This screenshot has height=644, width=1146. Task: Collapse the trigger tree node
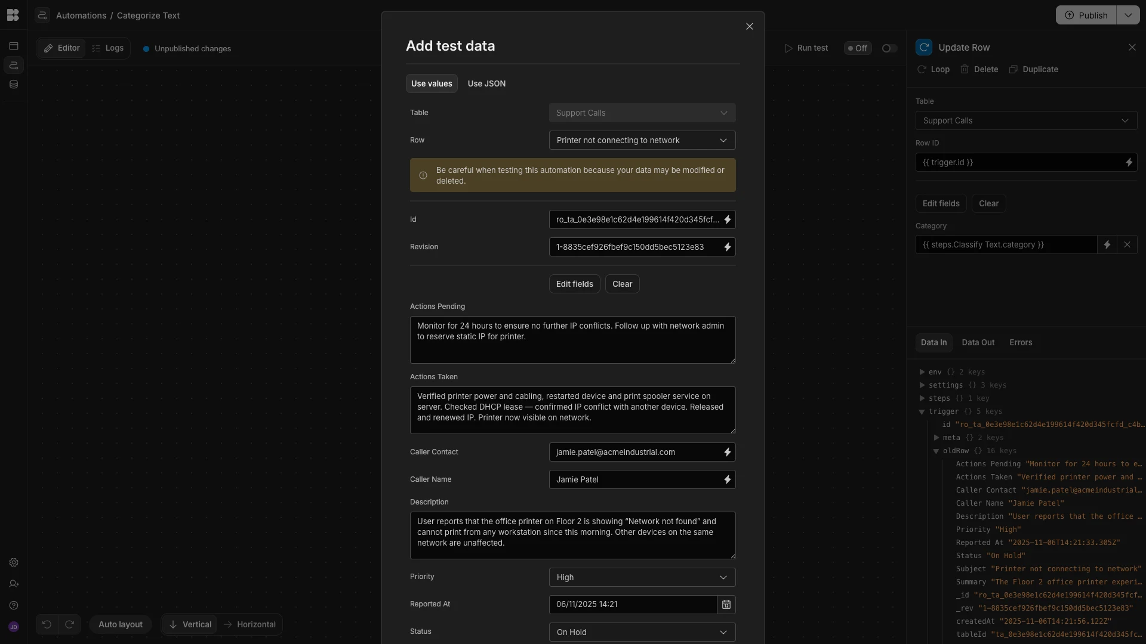tap(922, 411)
